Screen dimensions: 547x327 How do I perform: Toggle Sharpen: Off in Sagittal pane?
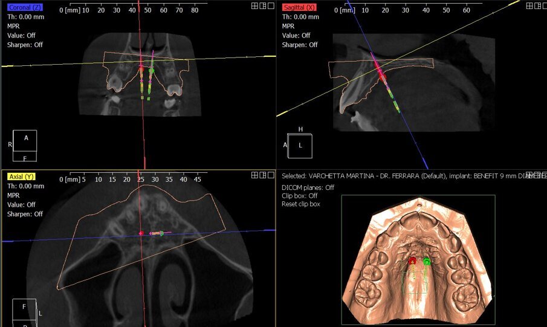300,45
